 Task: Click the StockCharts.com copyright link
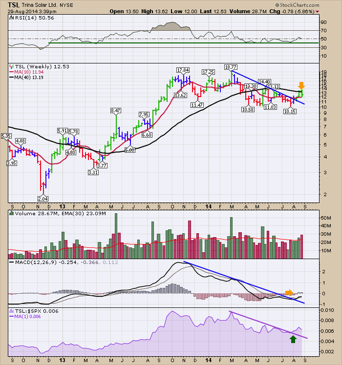tap(297, 5)
